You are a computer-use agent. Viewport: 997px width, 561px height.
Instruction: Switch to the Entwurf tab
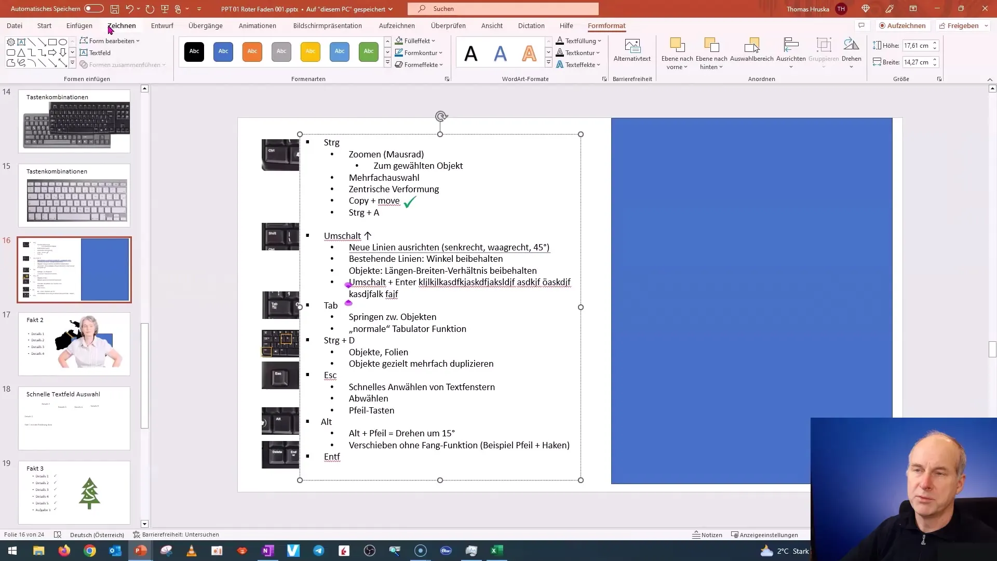(162, 25)
